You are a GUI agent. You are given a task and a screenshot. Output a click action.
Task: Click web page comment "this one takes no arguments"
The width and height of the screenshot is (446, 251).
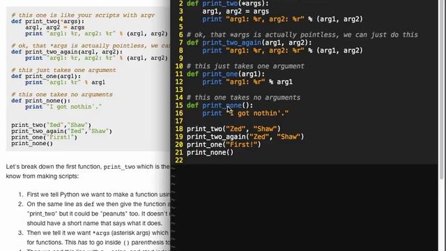(x=62, y=95)
